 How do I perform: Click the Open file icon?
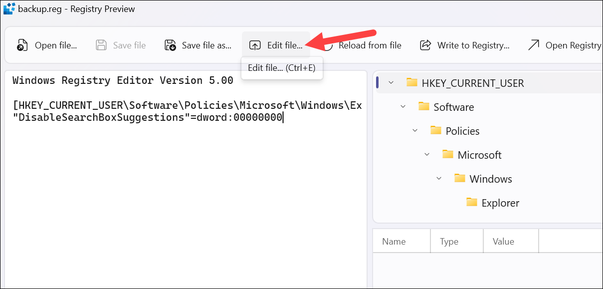(x=21, y=45)
